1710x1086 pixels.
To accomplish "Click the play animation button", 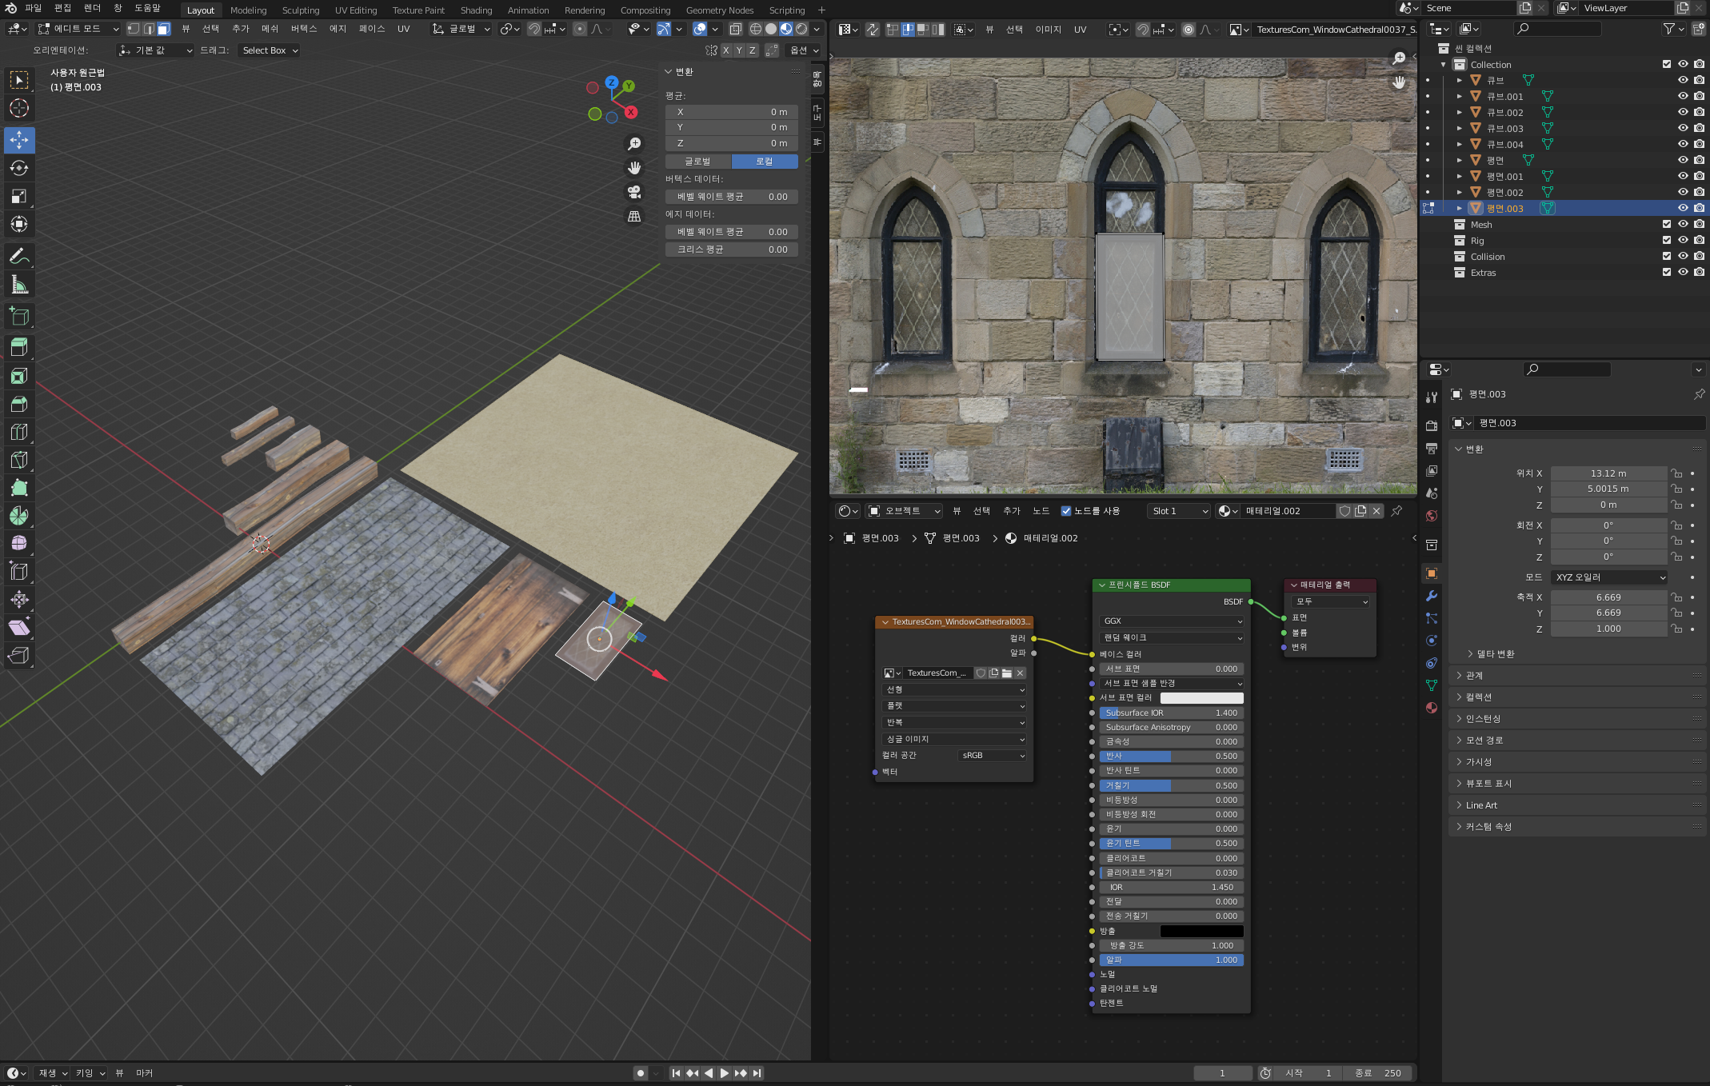I will click(x=724, y=1073).
